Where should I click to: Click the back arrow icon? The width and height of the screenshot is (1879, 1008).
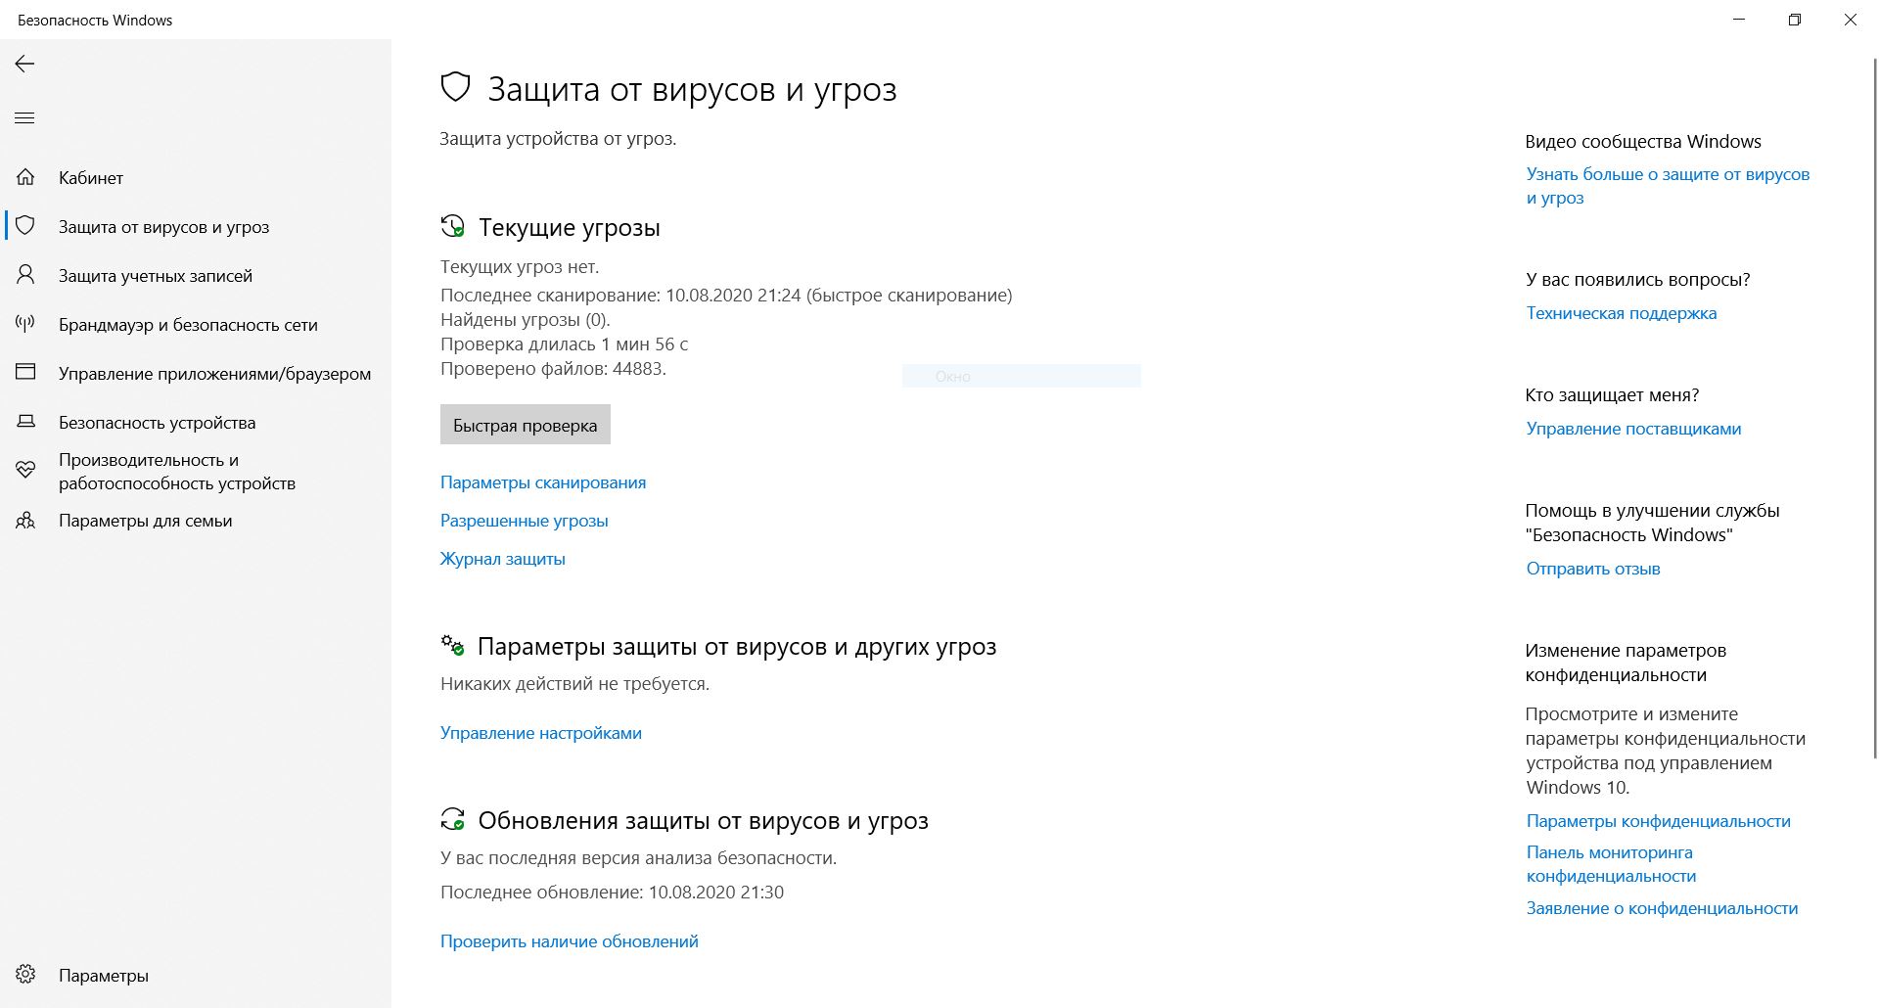coord(24,64)
